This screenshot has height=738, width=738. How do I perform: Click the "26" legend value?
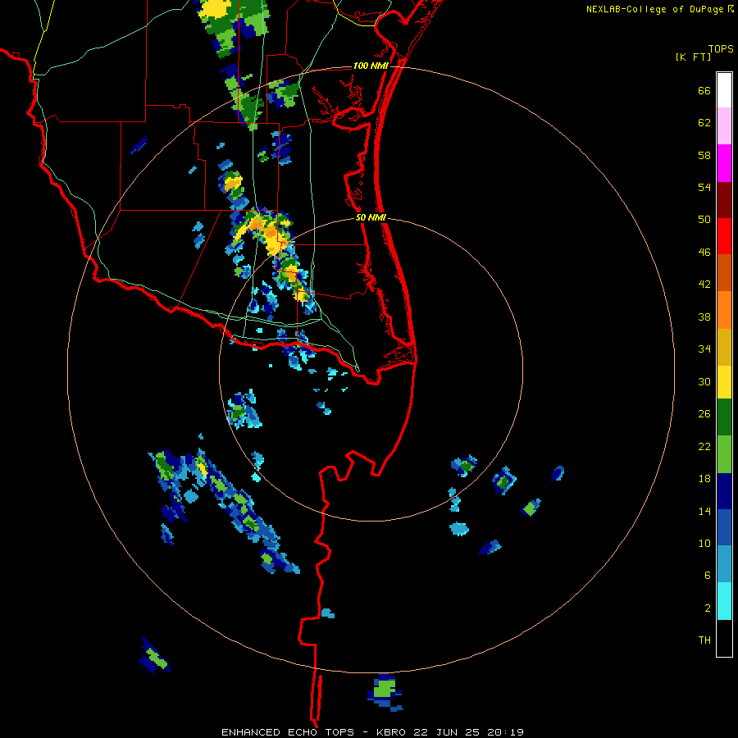click(704, 414)
